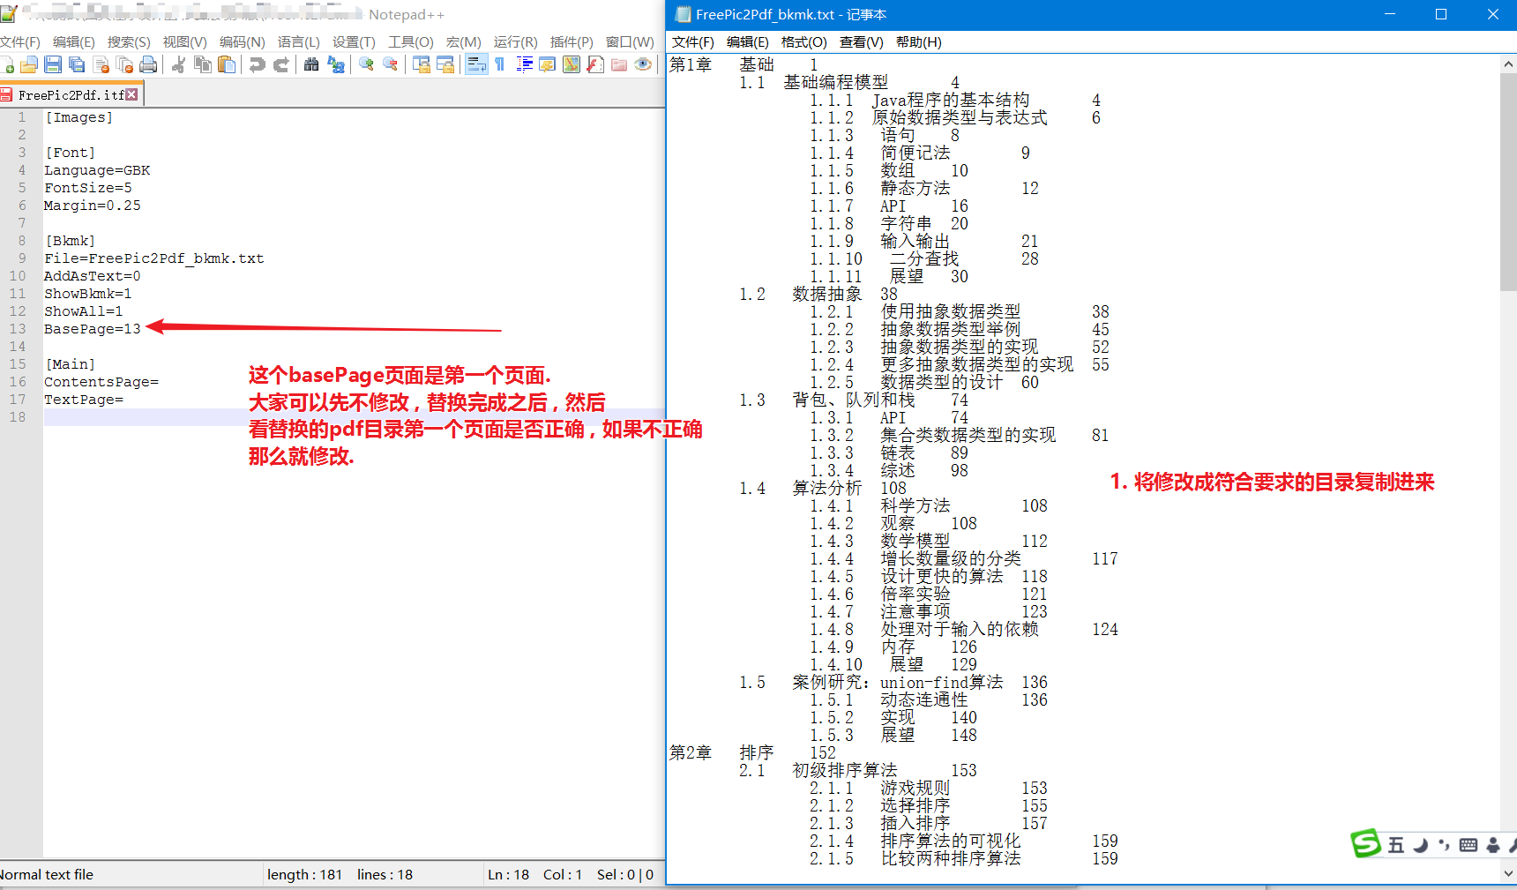Viewport: 1517px width, 890px height.
Task: Open 文件(F) menu in Notepad window
Action: 692,42
